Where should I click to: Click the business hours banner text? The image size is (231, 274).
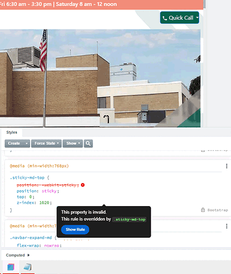pos(59,4)
